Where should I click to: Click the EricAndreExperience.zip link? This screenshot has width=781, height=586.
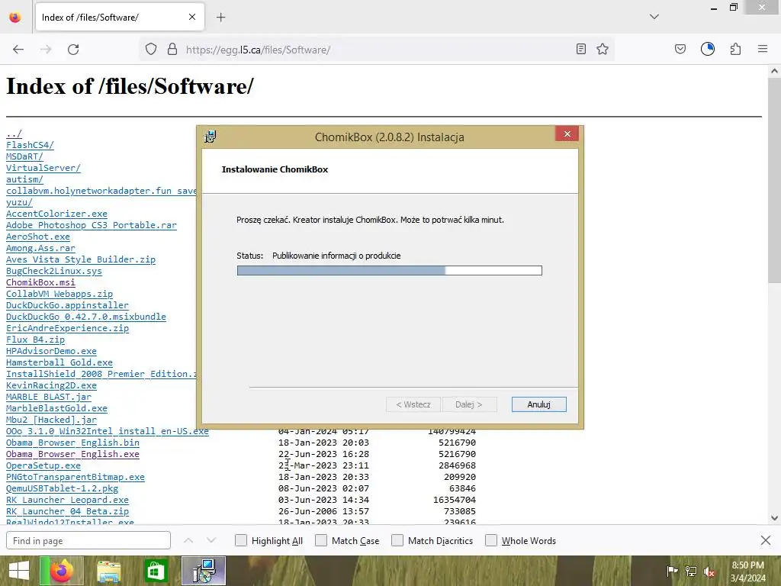(x=67, y=328)
